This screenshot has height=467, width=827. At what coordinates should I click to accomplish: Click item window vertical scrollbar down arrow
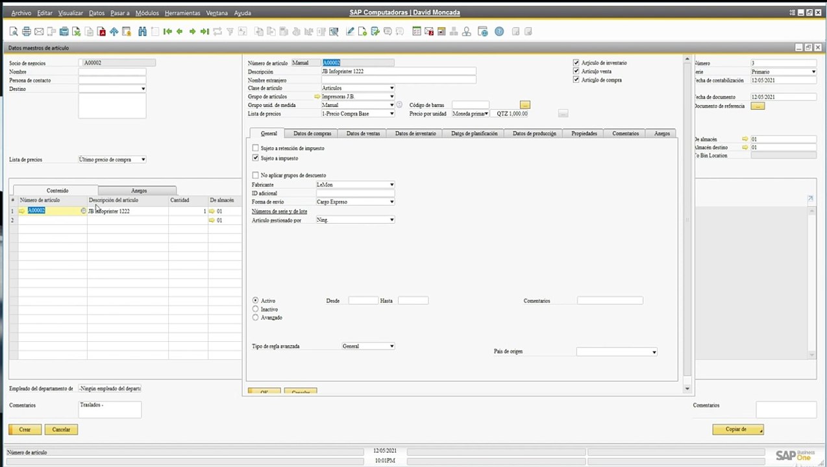pyautogui.click(x=687, y=389)
